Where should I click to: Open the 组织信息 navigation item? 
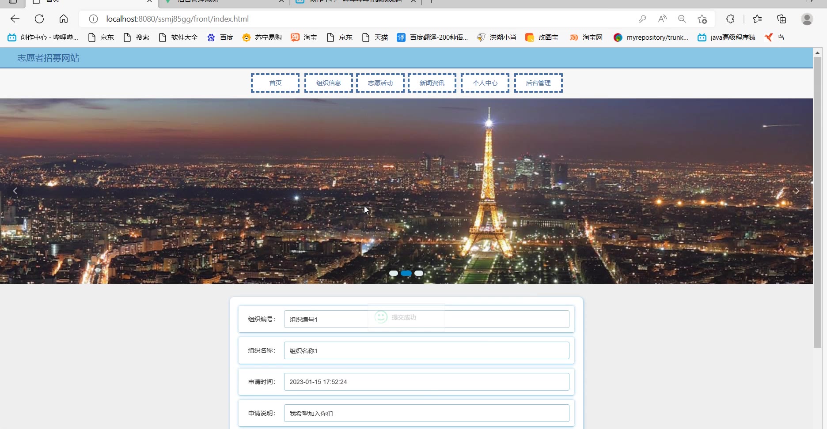tap(328, 83)
